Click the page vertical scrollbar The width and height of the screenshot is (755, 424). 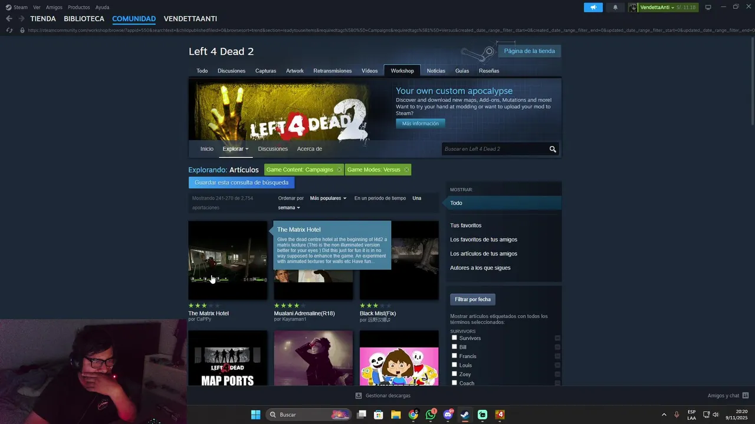pos(752,82)
